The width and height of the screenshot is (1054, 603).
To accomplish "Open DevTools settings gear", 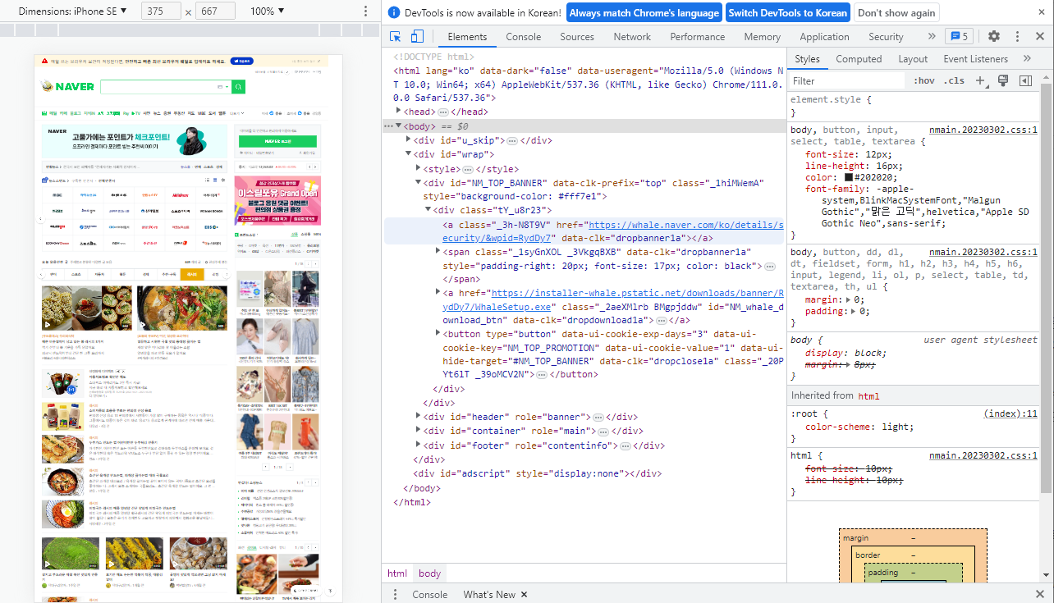I will point(994,37).
